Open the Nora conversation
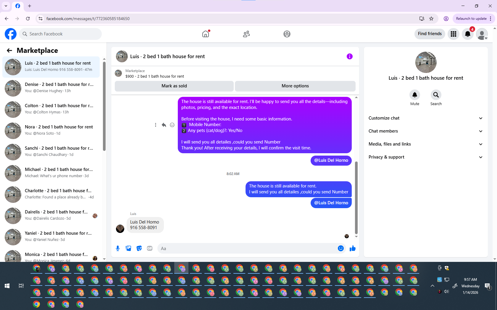Screen dimensions: 497x310 pos(51,131)
